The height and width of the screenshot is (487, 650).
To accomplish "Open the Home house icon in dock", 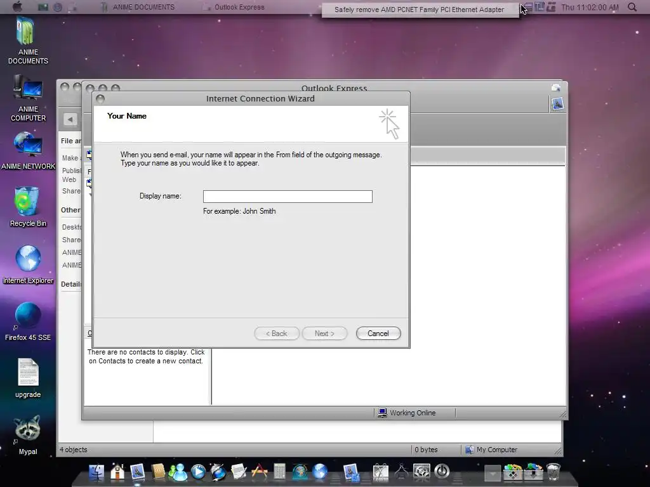I will pos(117,472).
